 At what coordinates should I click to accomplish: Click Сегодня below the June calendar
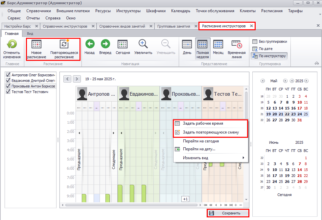pos(285,195)
